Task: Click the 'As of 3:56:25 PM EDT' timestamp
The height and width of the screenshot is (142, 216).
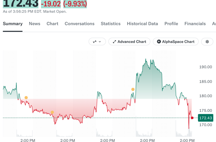Action: pyautogui.click(x=23, y=12)
